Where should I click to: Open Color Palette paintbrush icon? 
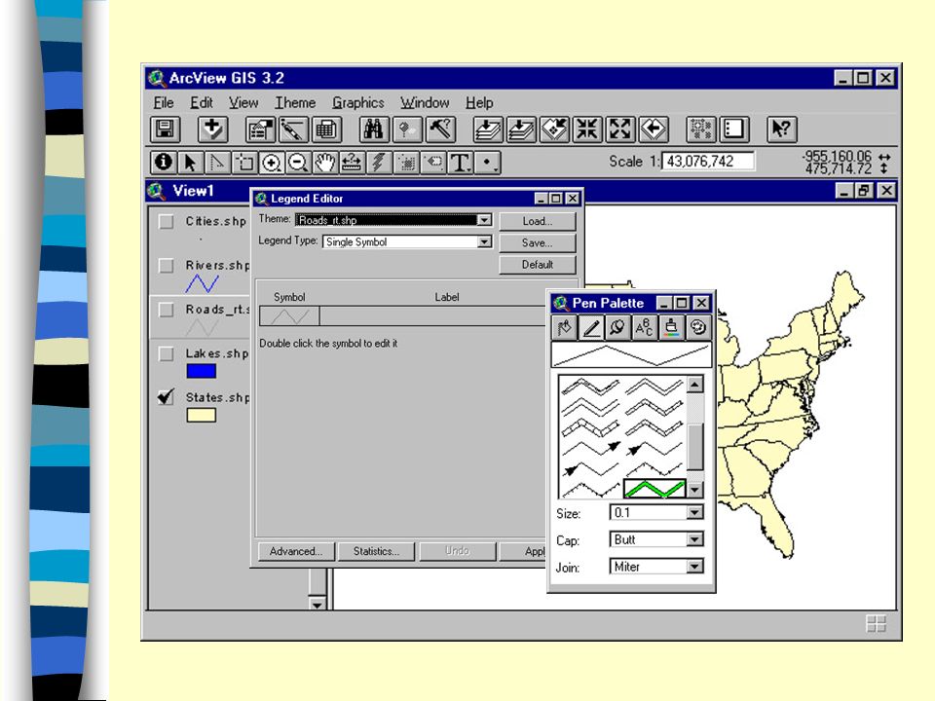671,327
